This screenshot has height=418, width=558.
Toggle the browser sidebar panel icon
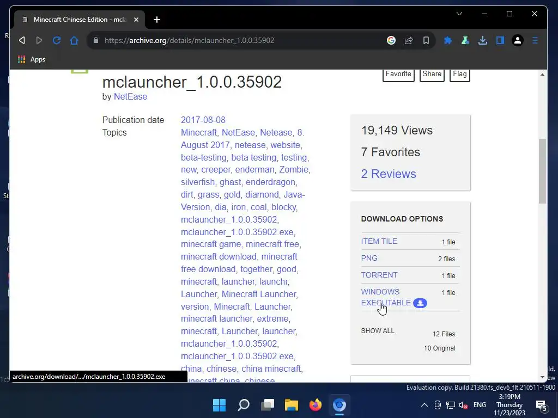tap(500, 40)
